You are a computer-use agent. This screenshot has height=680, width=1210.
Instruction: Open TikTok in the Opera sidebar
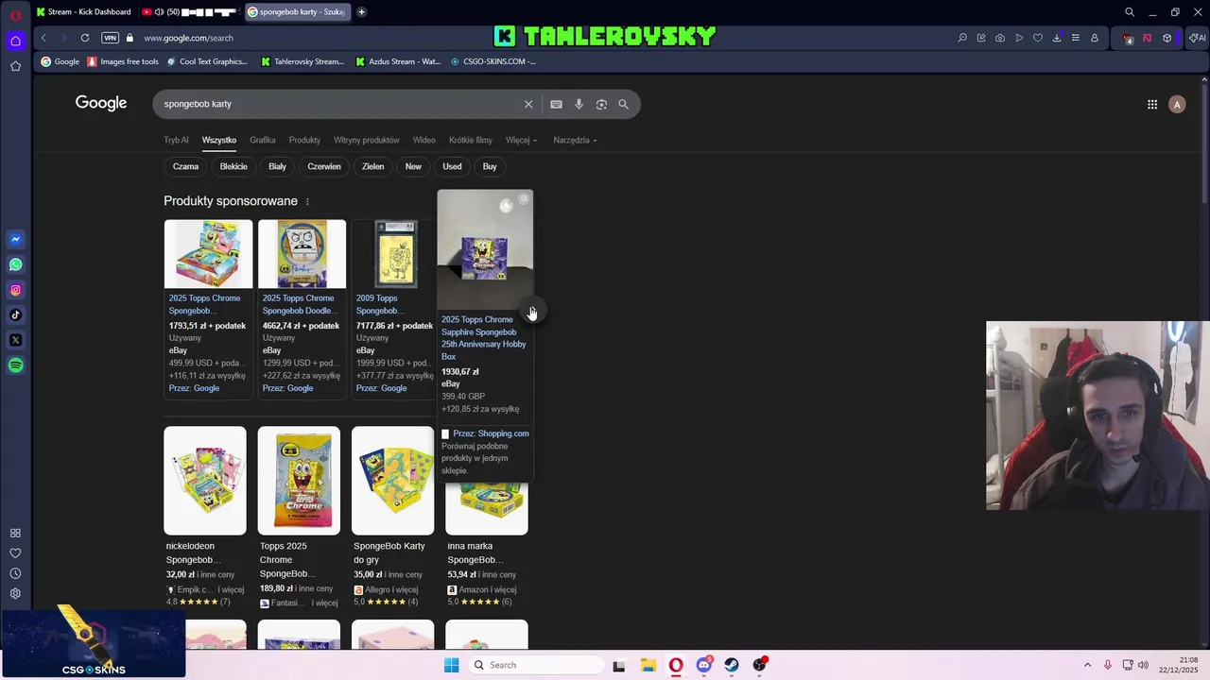(15, 314)
